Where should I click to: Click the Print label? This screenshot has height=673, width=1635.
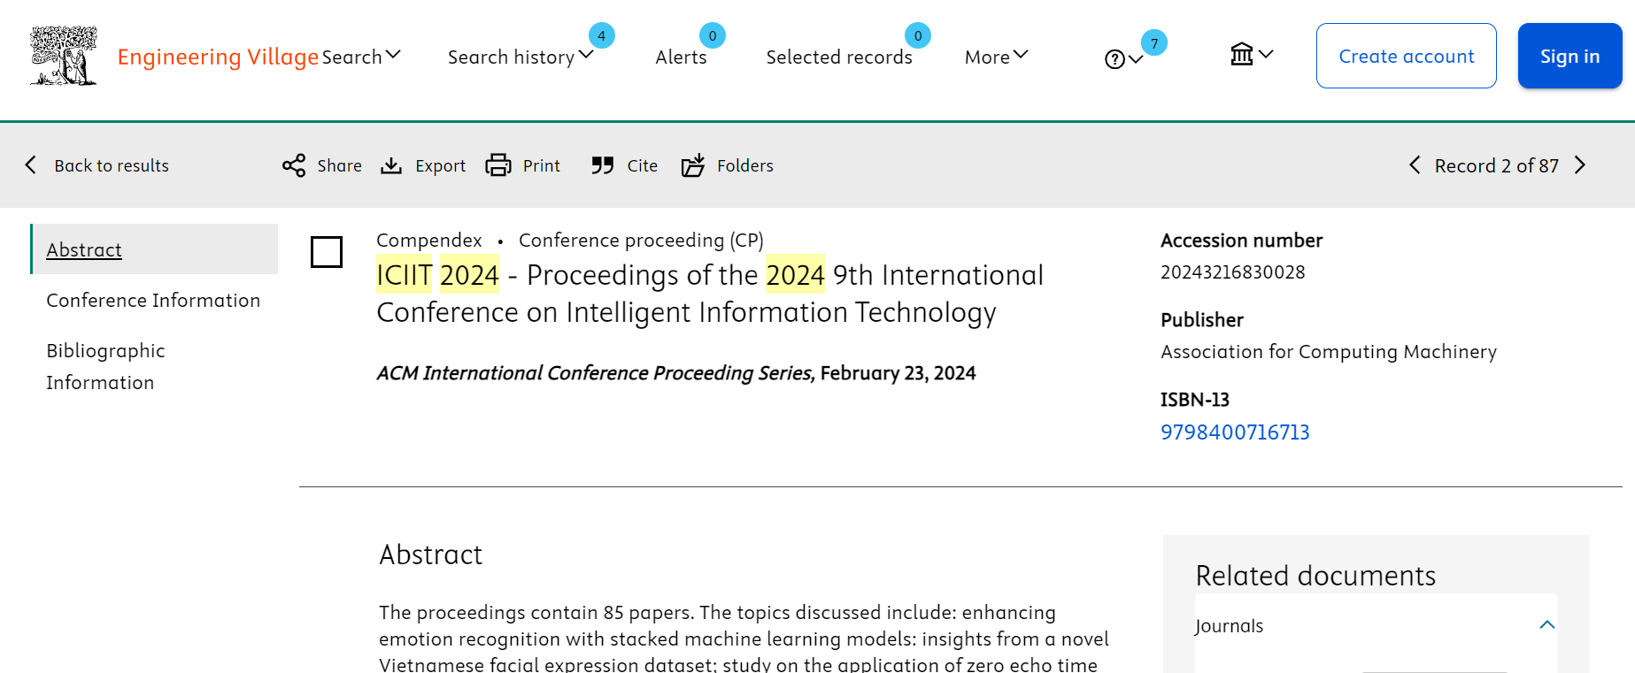click(x=542, y=165)
